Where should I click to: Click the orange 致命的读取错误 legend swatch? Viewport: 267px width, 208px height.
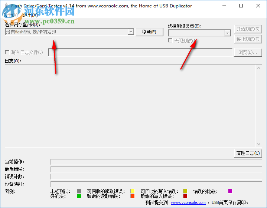pyautogui.click(x=132, y=196)
